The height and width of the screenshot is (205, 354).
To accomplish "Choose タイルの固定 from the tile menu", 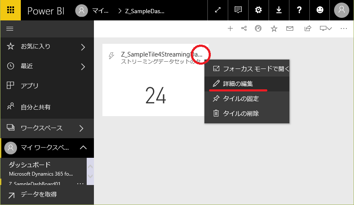I will 247,99.
